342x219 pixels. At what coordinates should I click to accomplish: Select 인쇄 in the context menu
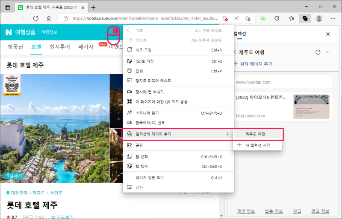(178, 71)
